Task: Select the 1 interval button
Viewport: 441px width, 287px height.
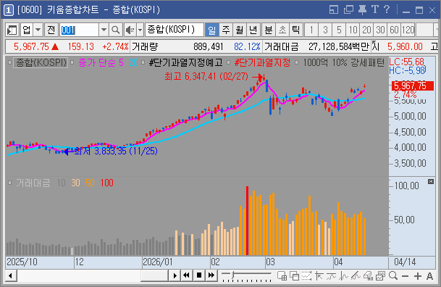Action: pos(311,30)
